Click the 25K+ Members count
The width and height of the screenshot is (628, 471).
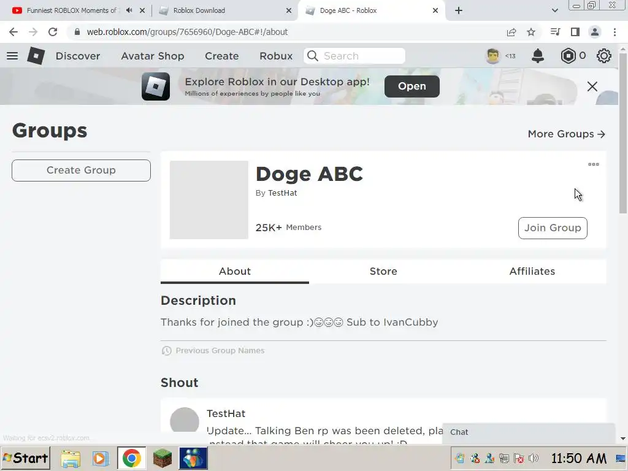(288, 228)
